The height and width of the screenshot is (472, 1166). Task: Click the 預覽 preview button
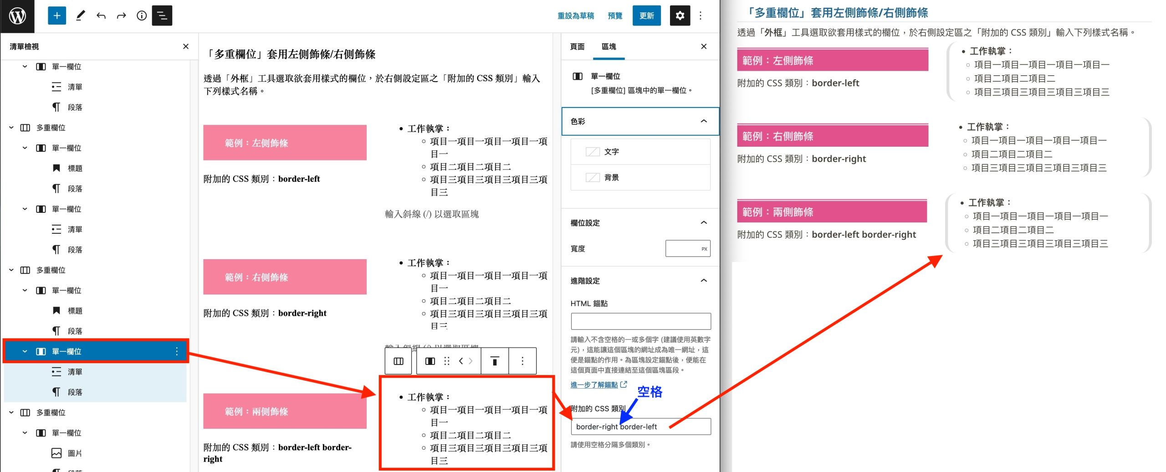[615, 16]
